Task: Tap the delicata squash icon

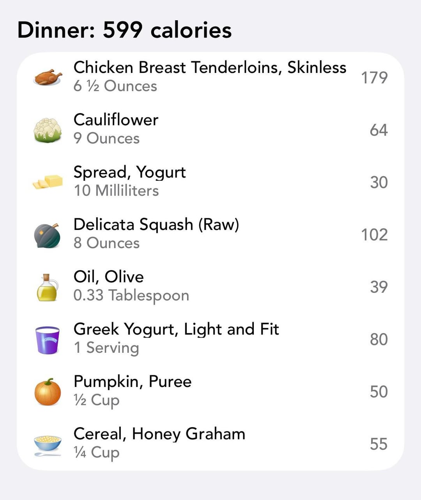Action: (x=48, y=235)
